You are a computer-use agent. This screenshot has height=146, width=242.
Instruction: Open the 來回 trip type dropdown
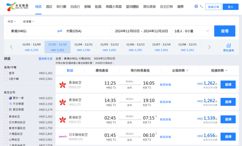[x=12, y=21]
